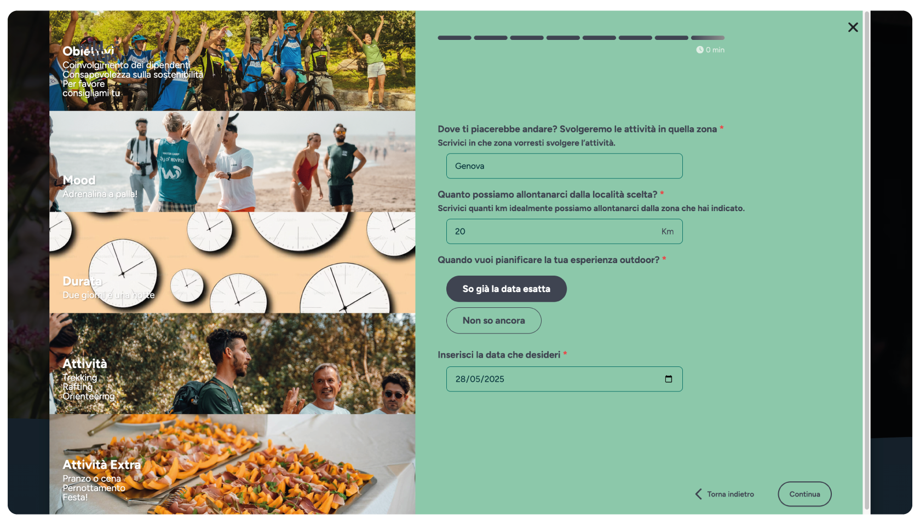Open the Mood panel with Adrenalina a palla
The image size is (920, 525).
(232, 161)
